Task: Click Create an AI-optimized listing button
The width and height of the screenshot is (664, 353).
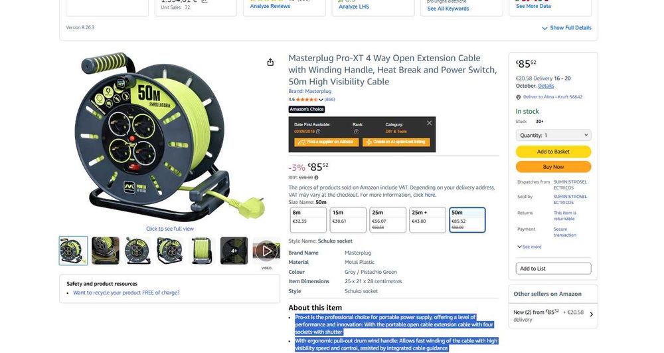Action: click(x=396, y=142)
